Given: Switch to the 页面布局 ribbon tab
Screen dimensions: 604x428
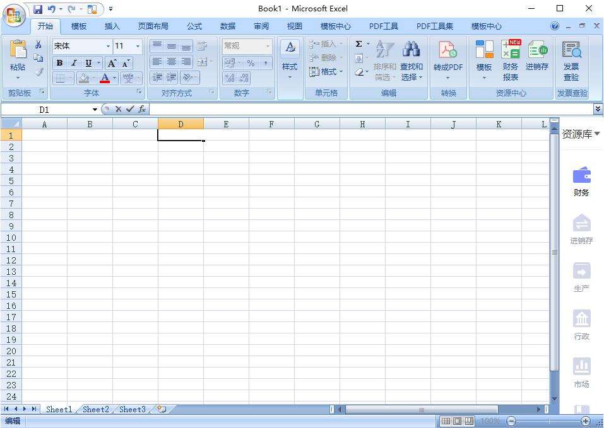Looking at the screenshot, I should click(x=153, y=26).
